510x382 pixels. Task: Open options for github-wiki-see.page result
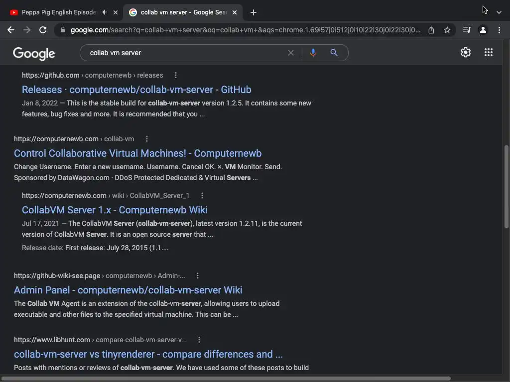[x=197, y=276]
